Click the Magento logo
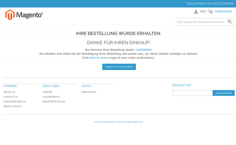 tap(24, 15)
